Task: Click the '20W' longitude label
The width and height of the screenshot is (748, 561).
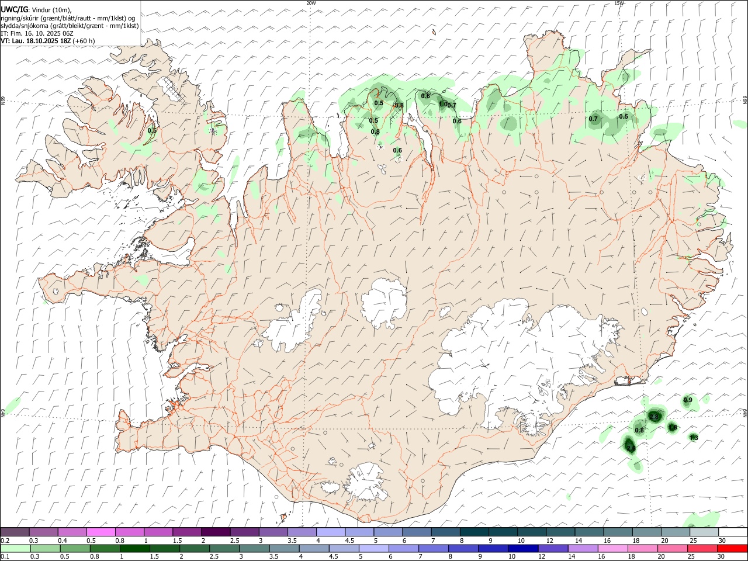Action: tap(311, 3)
